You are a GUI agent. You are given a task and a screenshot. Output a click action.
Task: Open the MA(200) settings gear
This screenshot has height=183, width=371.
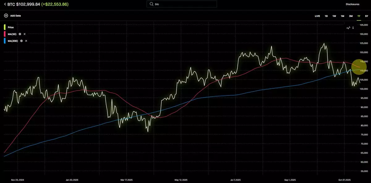(x=22, y=41)
